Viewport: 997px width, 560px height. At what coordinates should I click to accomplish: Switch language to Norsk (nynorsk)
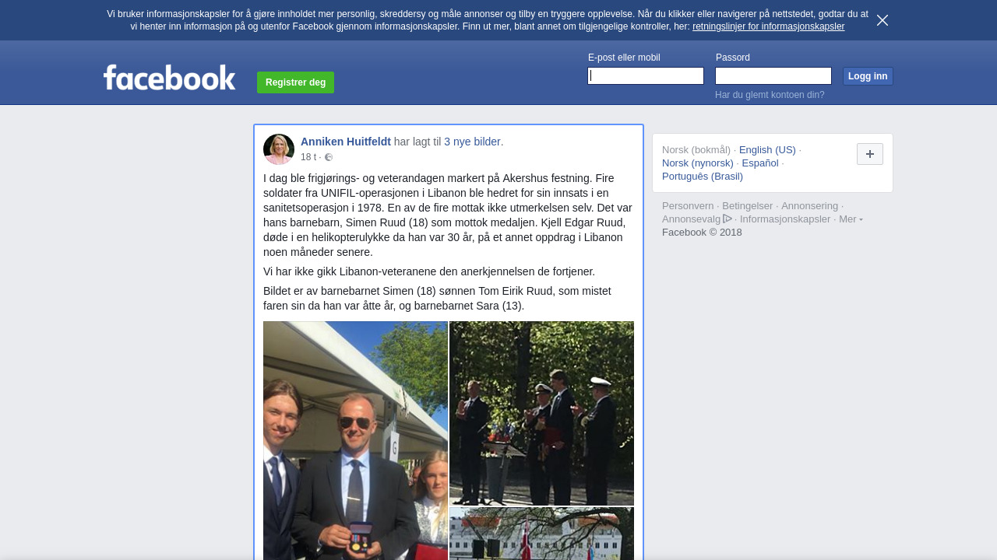pyautogui.click(x=698, y=163)
